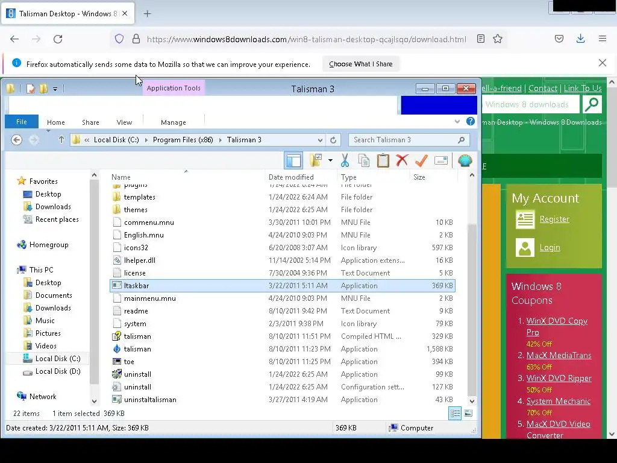Click the Login link under My Account
Viewport: 617px width, 463px height.
550,247
